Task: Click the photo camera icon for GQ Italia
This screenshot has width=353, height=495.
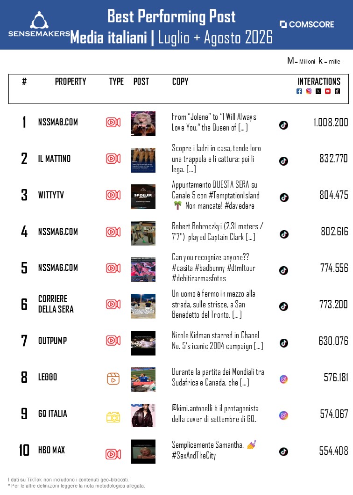Action: click(x=113, y=417)
